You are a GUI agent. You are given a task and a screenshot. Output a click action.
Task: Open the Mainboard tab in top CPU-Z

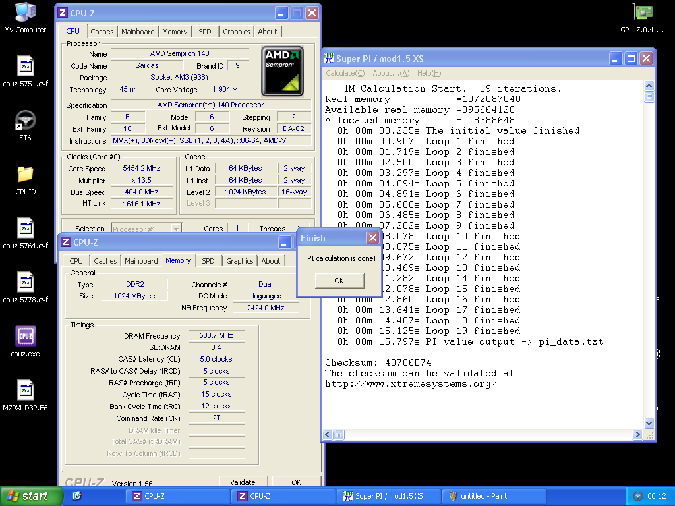[x=138, y=32]
